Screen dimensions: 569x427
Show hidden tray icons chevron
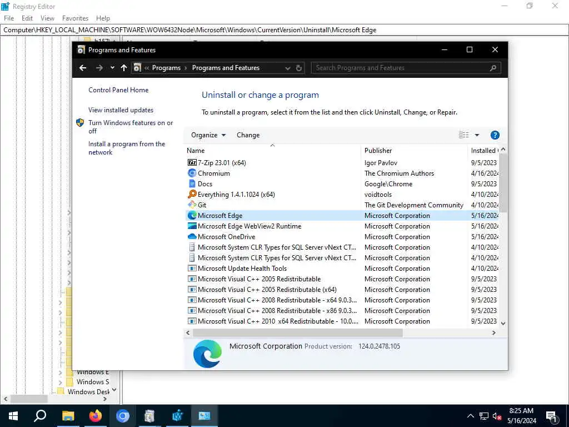coord(470,416)
